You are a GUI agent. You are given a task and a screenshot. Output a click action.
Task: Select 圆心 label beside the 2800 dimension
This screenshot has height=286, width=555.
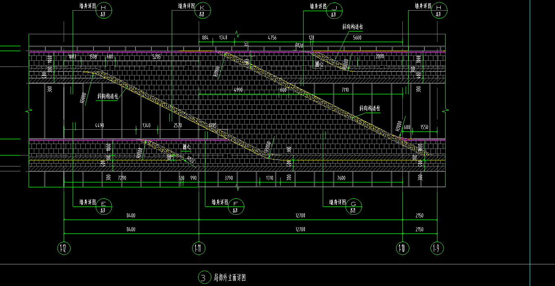320,64
